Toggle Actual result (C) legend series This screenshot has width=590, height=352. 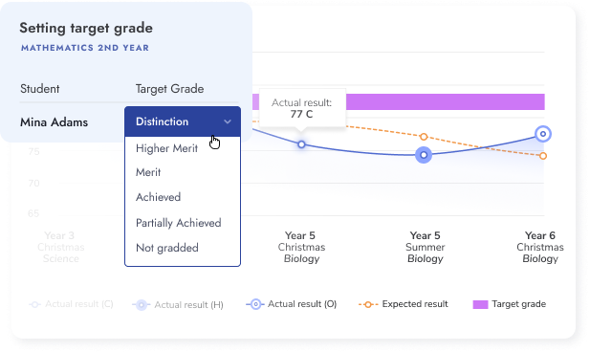[71, 304]
